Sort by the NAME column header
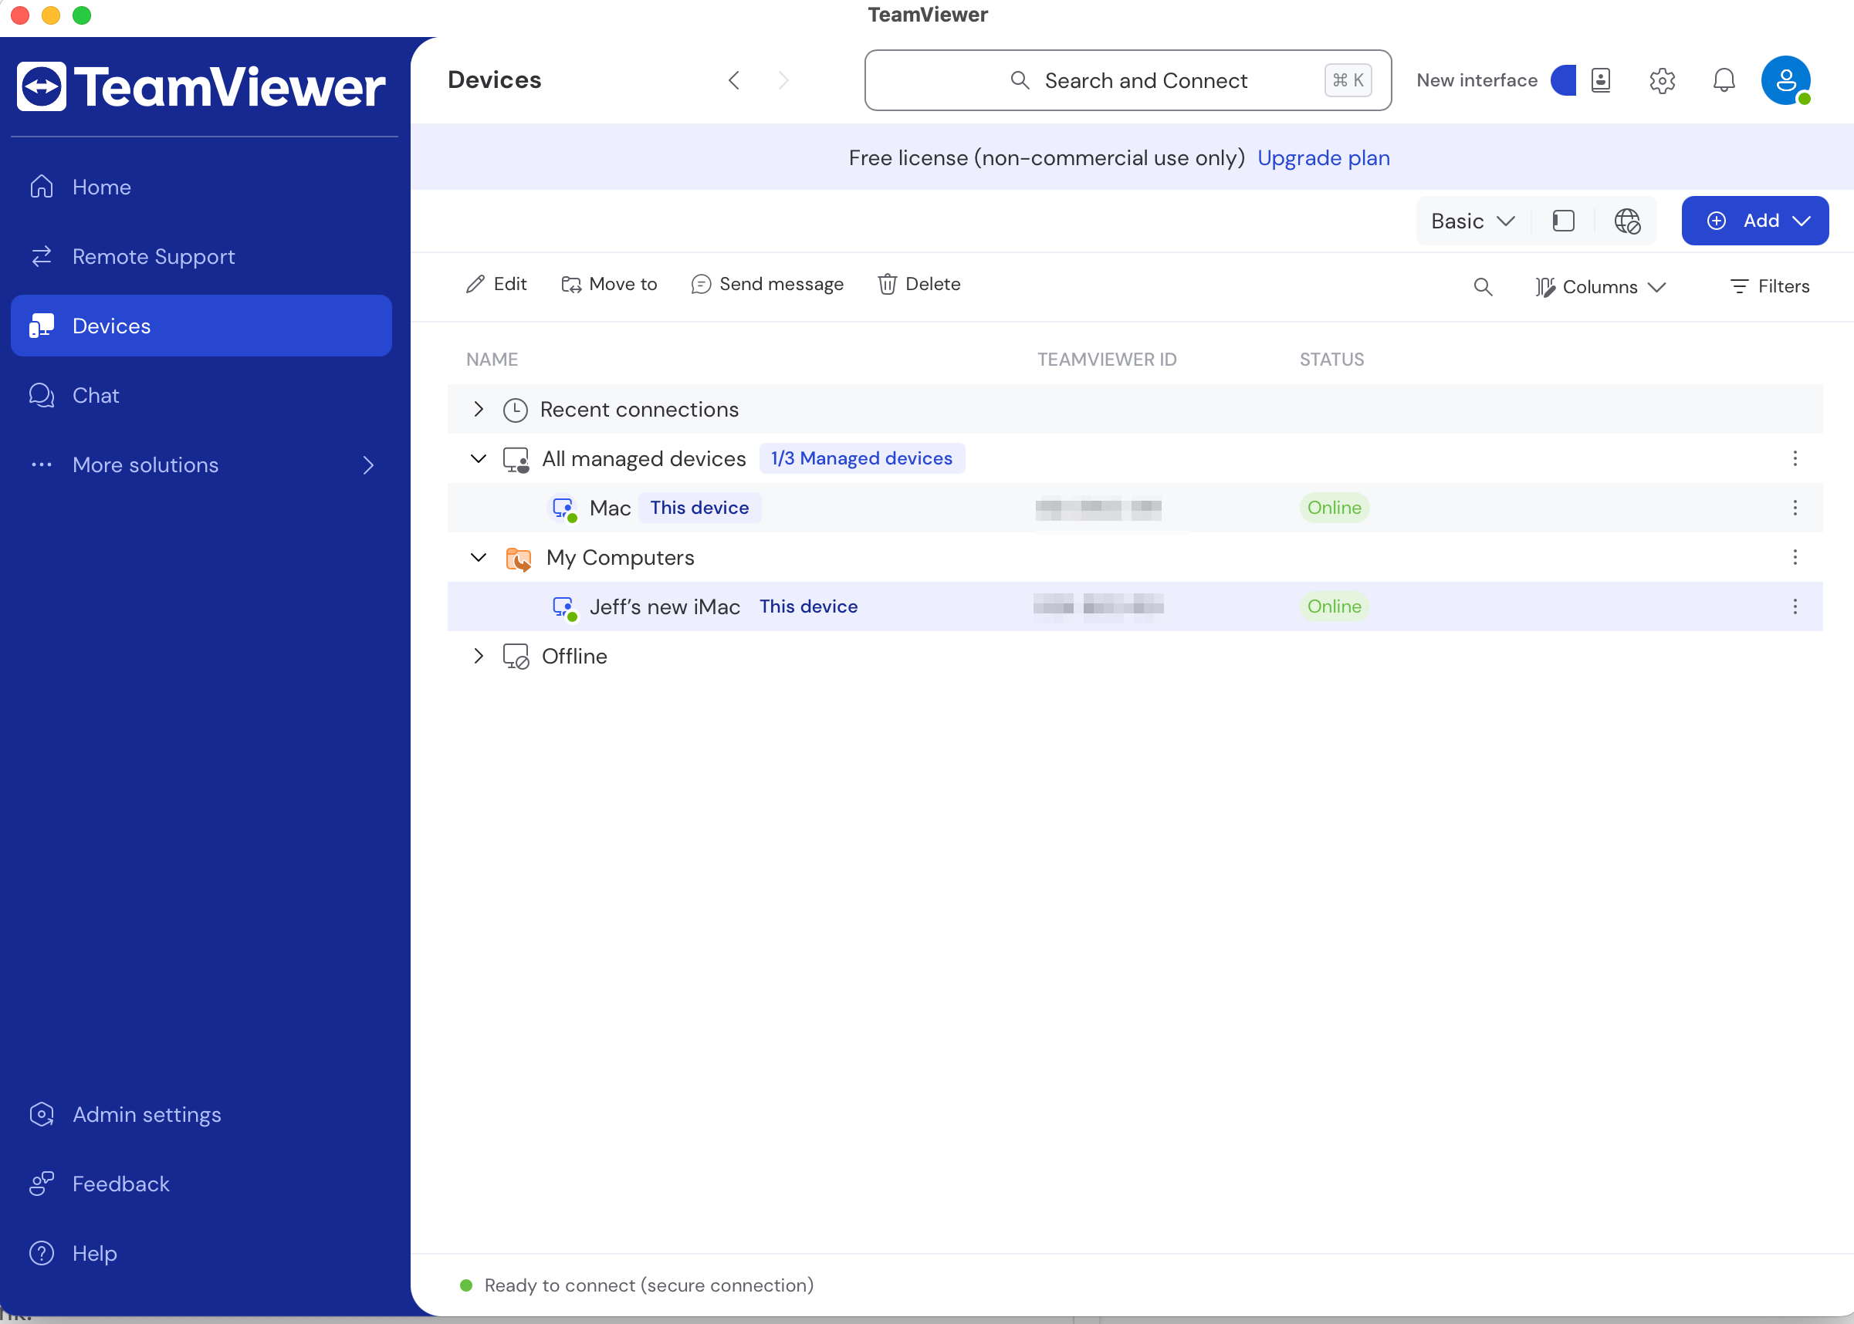This screenshot has height=1324, width=1854. 492,360
